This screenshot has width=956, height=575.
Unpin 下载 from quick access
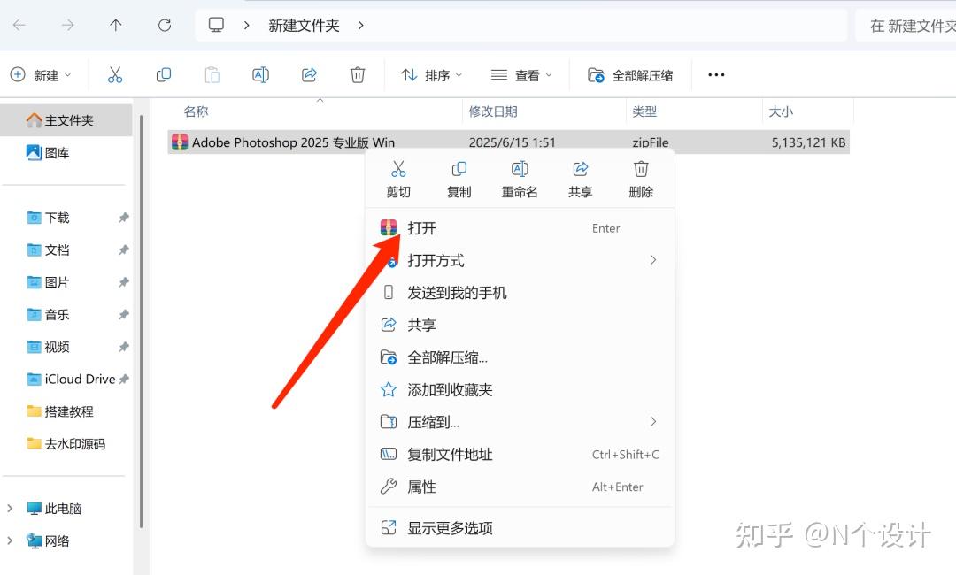[x=124, y=218]
